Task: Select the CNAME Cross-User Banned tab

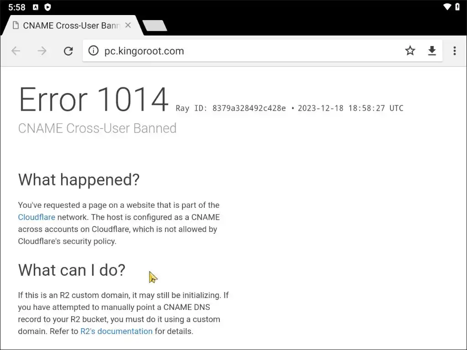Action: tap(72, 26)
